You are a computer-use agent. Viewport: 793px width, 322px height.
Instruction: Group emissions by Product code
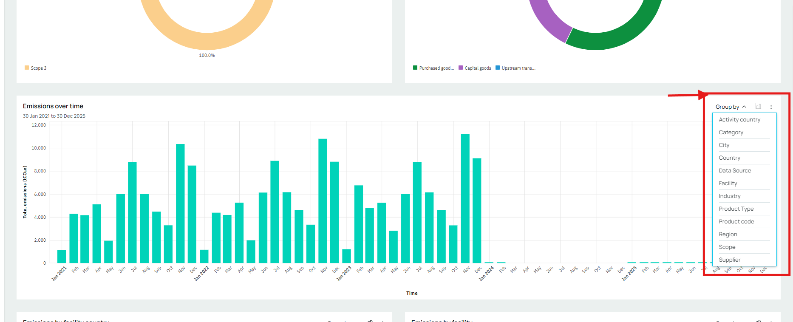click(736, 222)
